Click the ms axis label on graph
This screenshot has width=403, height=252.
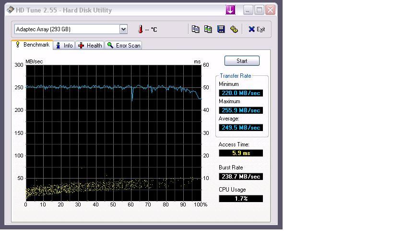(x=197, y=62)
